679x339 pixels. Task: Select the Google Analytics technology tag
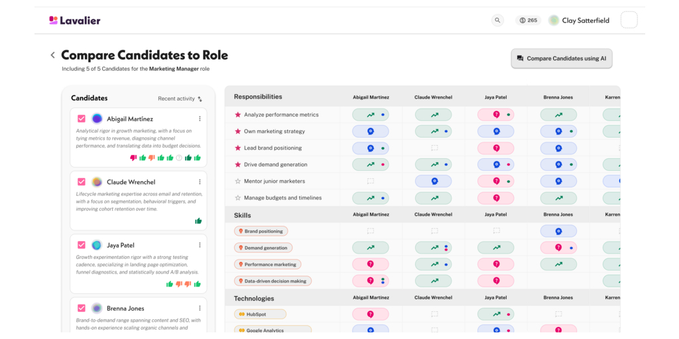pyautogui.click(x=273, y=330)
